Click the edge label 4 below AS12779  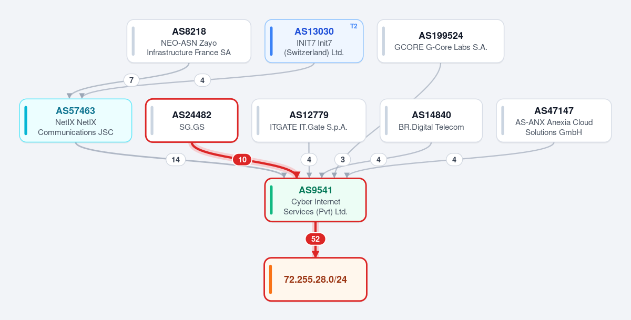309,160
